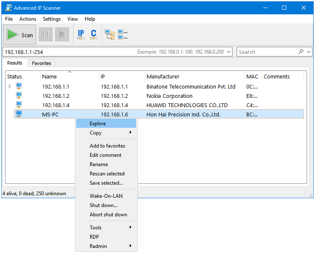Start scanning with the green Scan button

pyautogui.click(x=19, y=35)
